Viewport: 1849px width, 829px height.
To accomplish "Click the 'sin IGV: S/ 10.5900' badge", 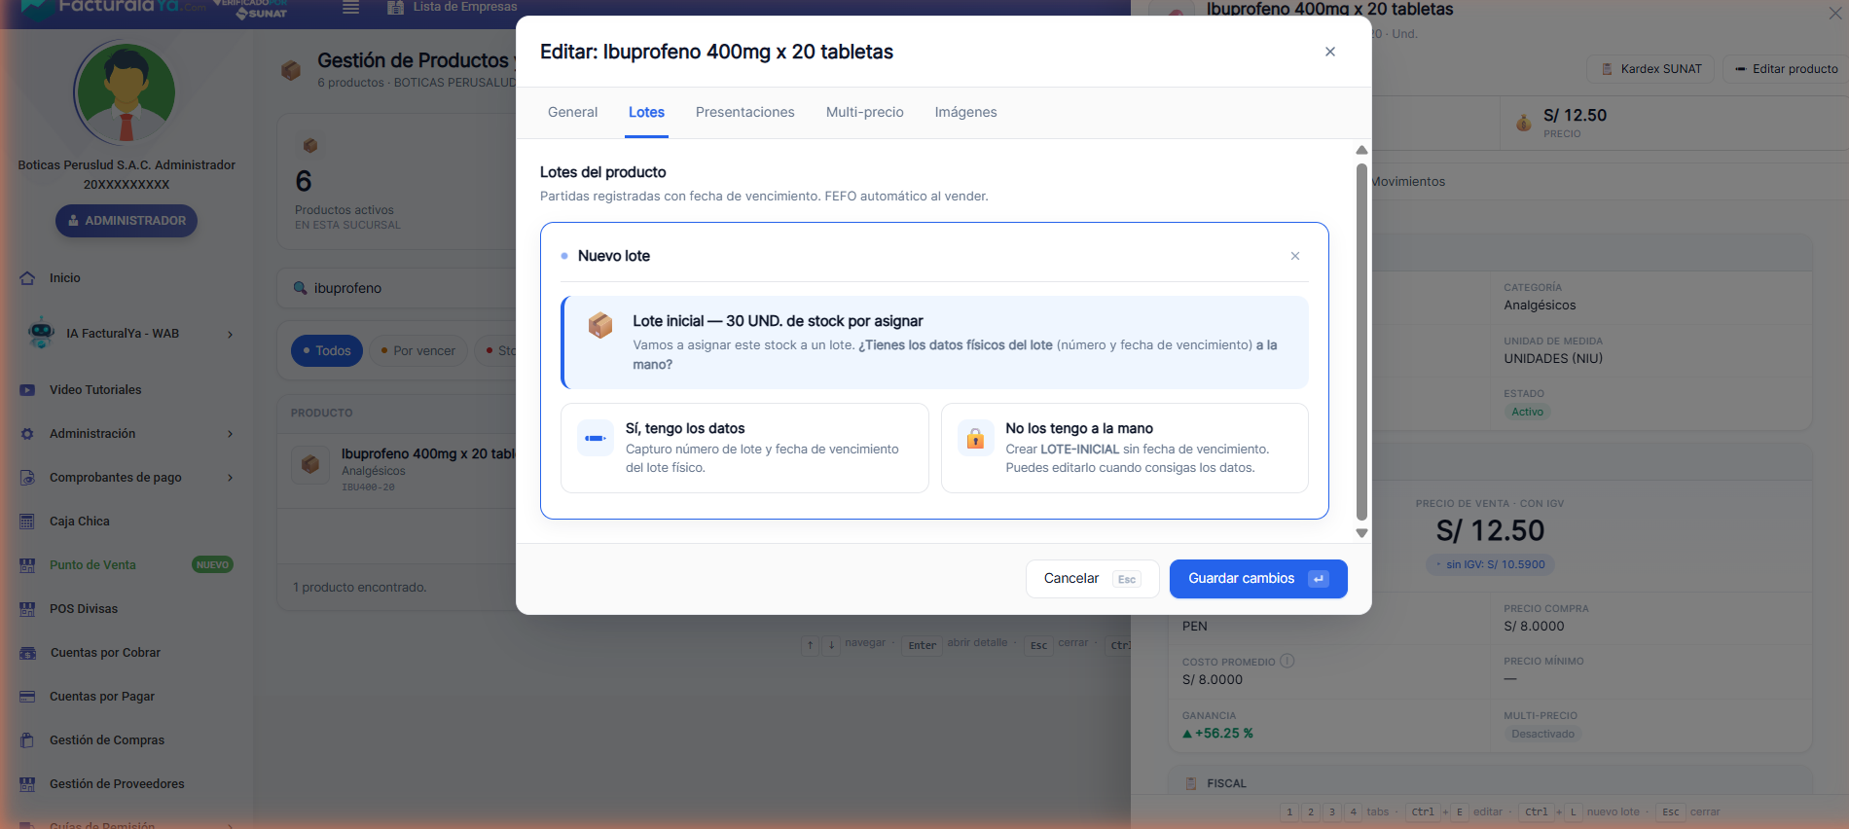I will coord(1490,564).
